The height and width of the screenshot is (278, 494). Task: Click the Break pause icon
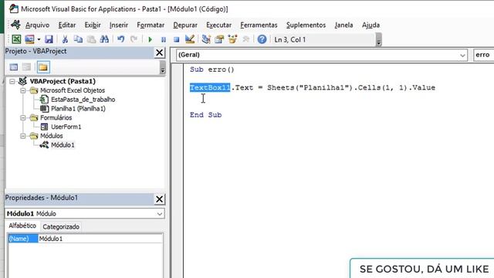click(x=164, y=39)
